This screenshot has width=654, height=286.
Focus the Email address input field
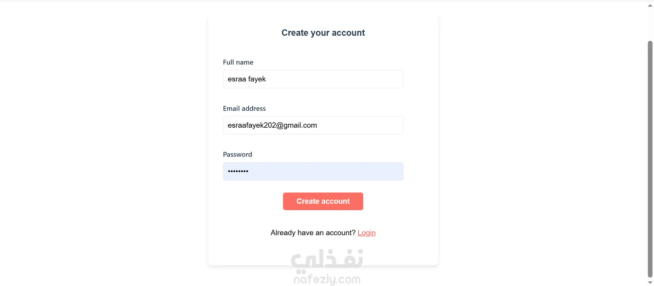tap(313, 125)
